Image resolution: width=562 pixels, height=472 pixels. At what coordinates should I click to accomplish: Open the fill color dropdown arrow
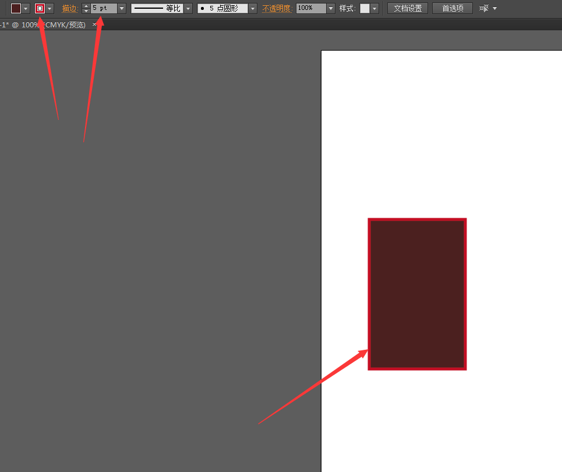click(x=26, y=8)
